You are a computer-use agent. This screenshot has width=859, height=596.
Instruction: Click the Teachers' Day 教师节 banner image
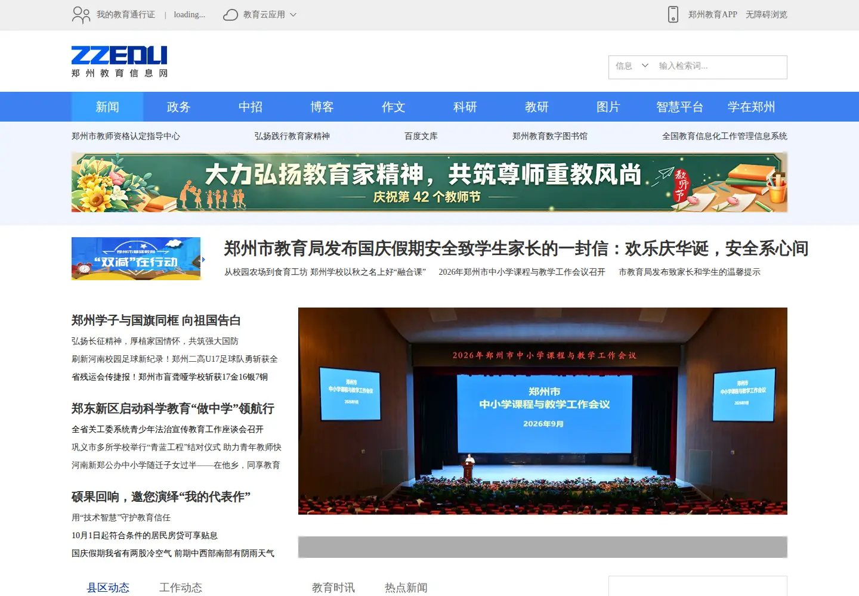[429, 182]
